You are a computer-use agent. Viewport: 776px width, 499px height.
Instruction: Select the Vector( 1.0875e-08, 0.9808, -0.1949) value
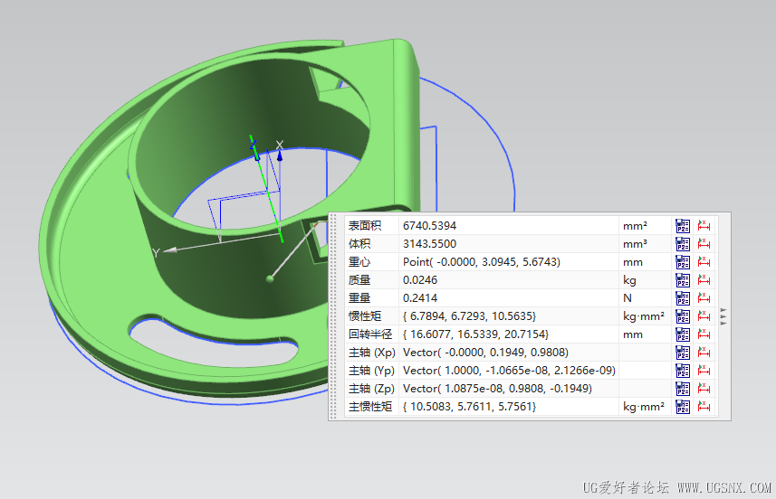497,389
